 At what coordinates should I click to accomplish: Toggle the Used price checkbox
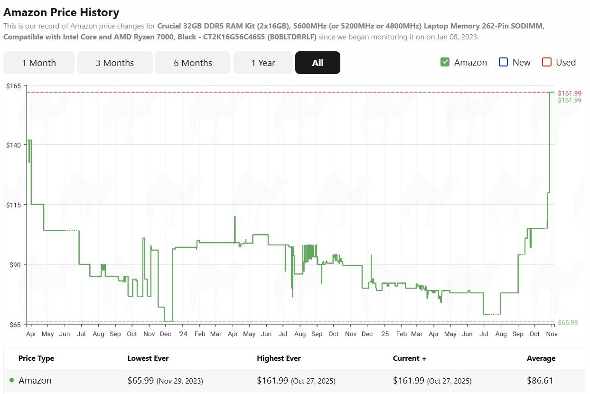click(x=547, y=62)
